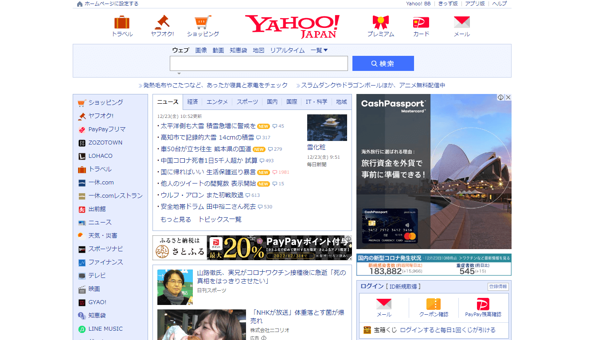Switch to the 経済 news tab

point(192,102)
